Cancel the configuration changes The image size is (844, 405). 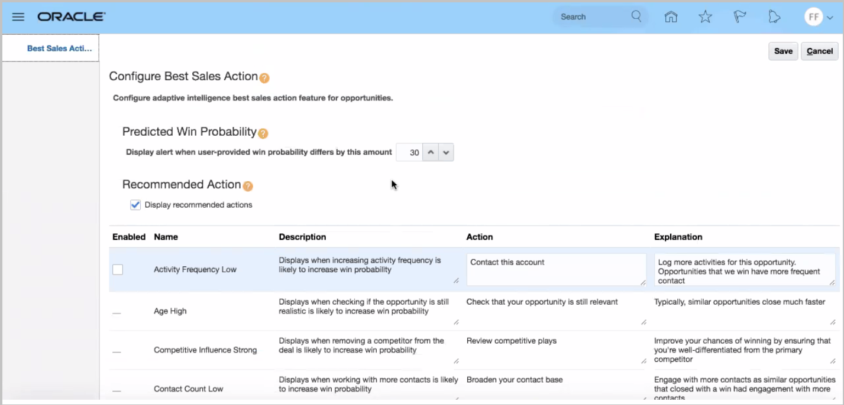point(819,51)
